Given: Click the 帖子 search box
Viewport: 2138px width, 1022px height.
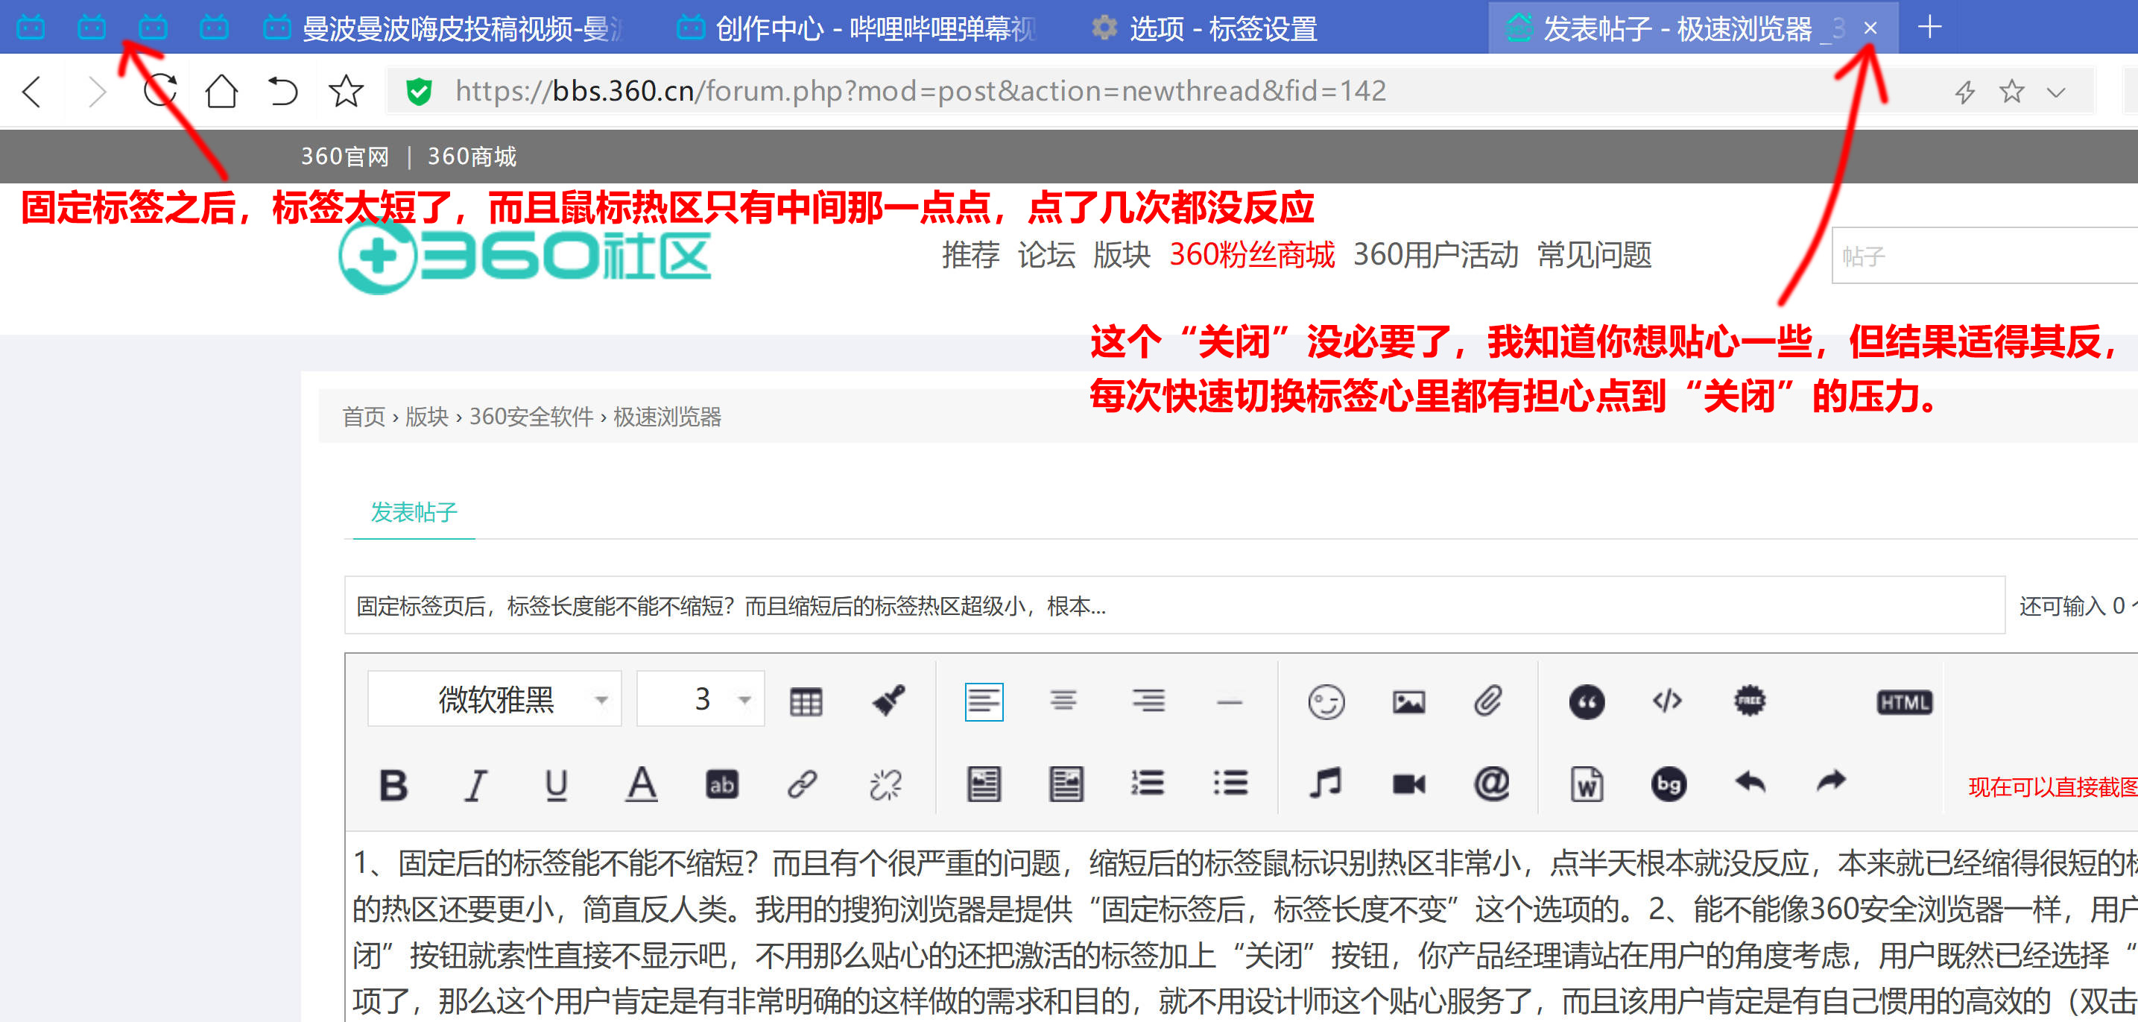Looking at the screenshot, I should tap(1984, 256).
